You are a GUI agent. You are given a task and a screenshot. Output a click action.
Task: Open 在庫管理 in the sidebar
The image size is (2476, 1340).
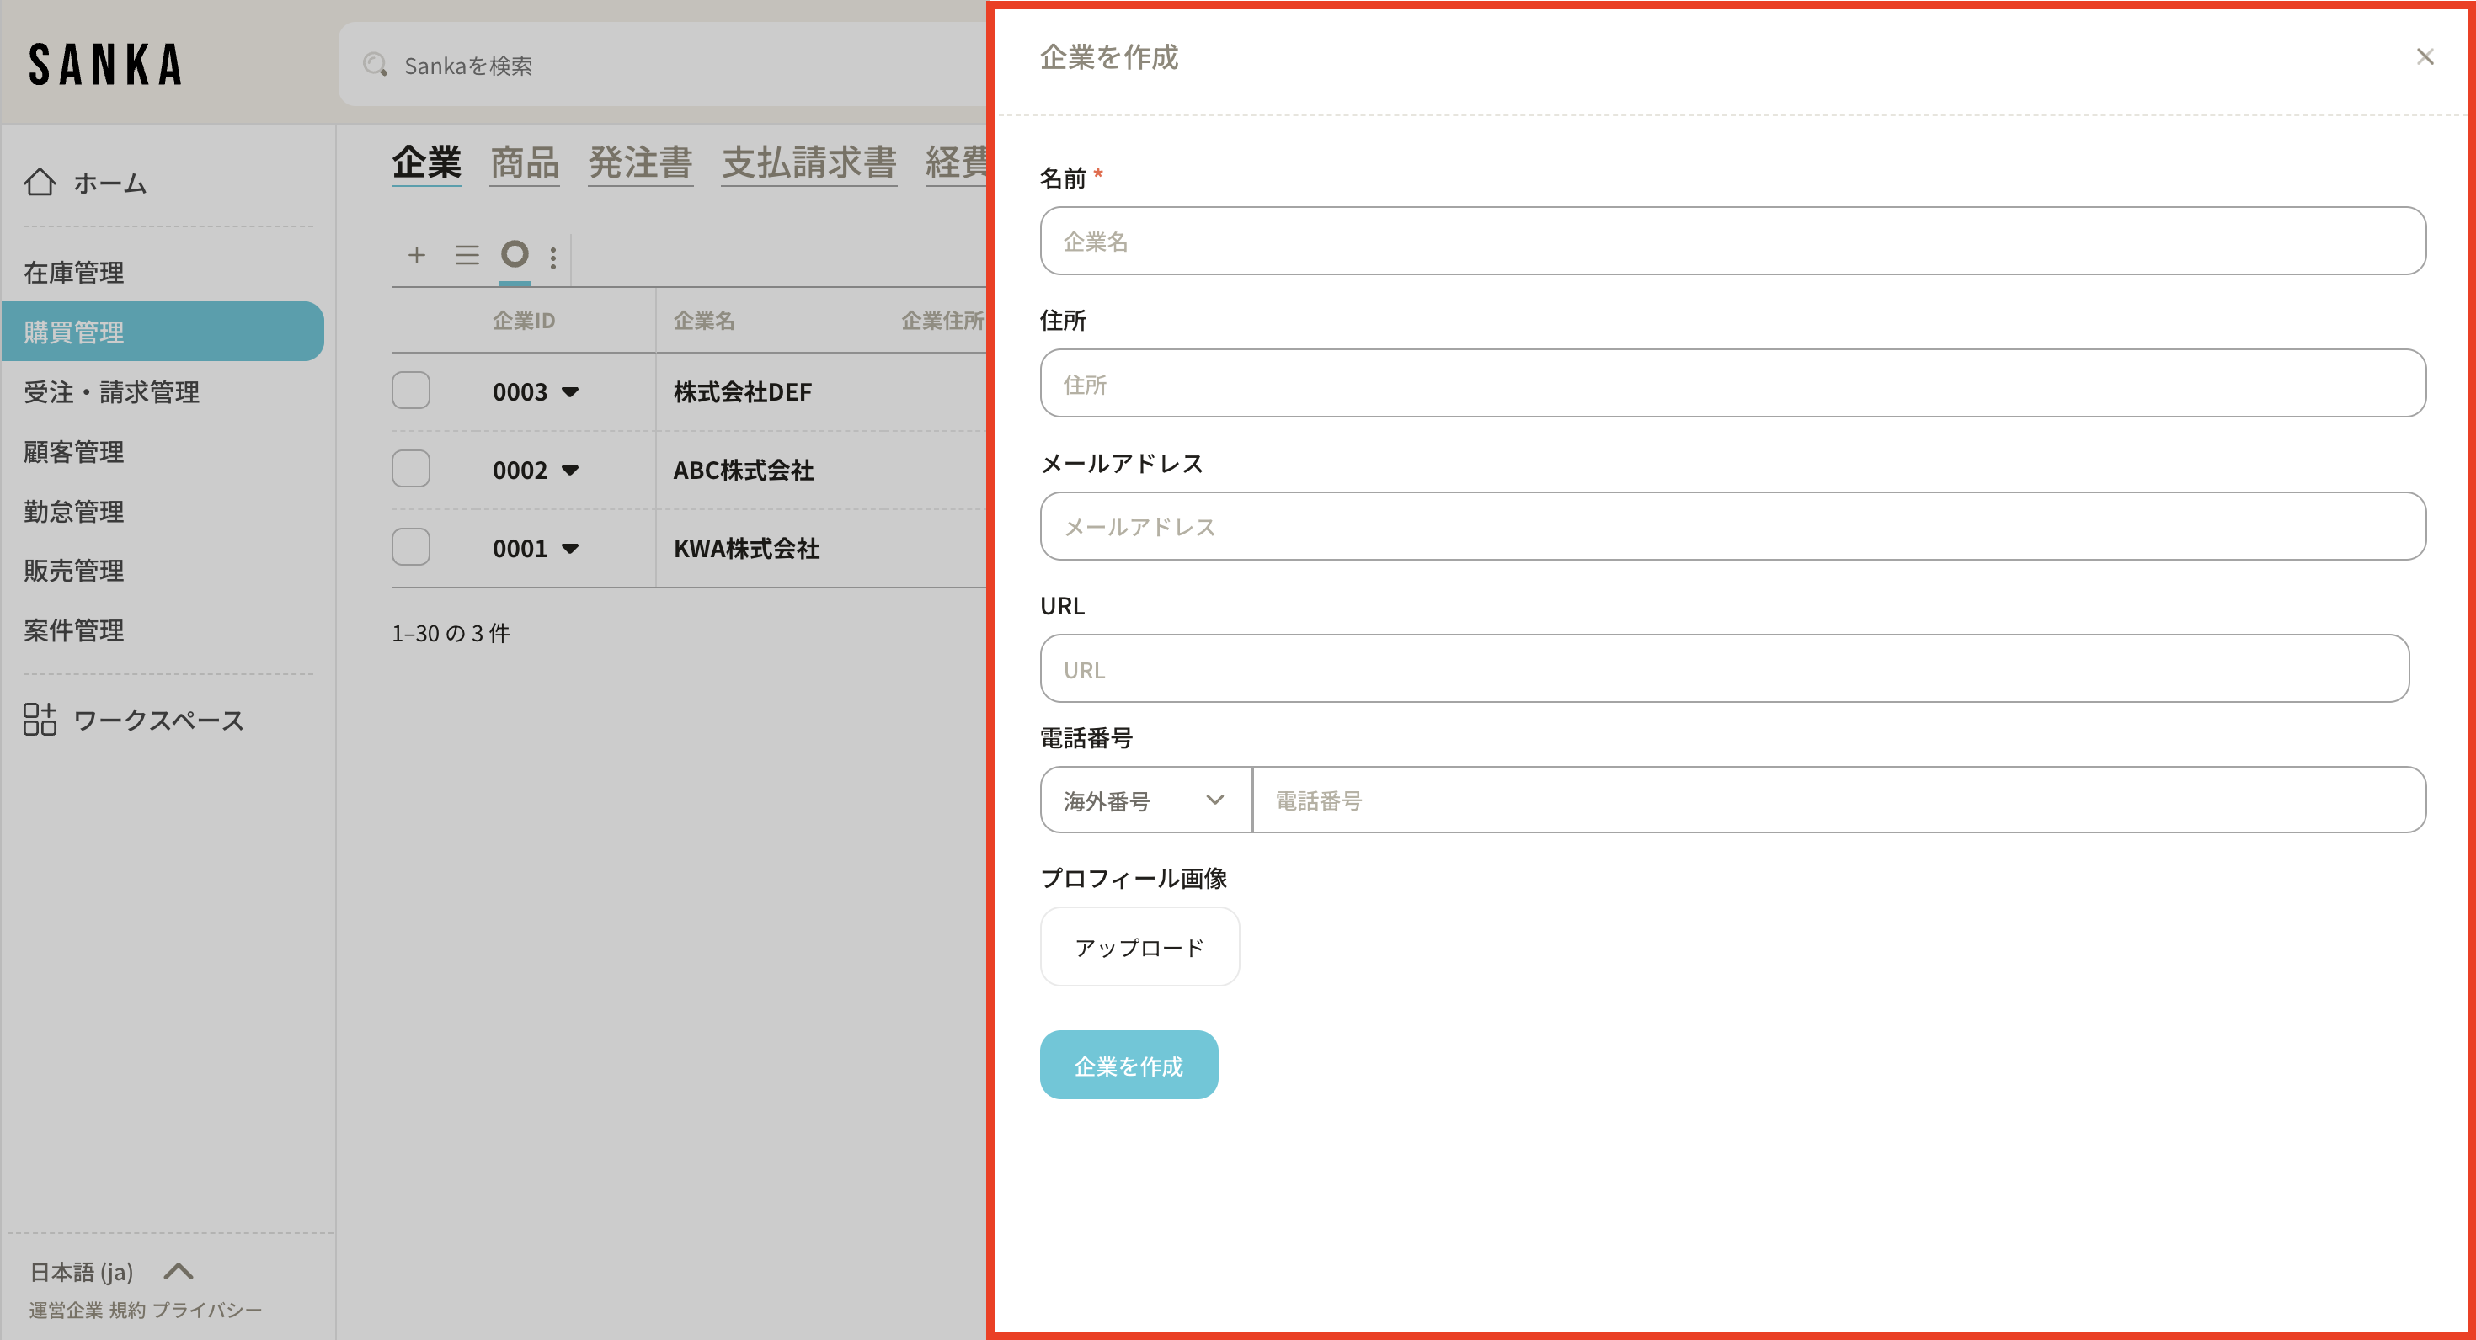click(74, 273)
